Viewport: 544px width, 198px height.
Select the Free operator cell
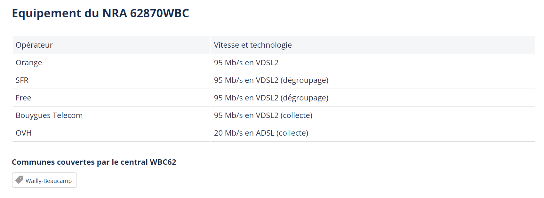pyautogui.click(x=23, y=98)
